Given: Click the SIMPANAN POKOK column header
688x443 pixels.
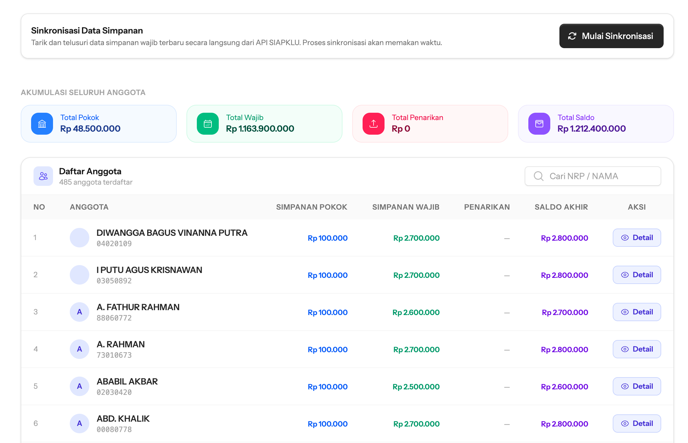Looking at the screenshot, I should click(312, 207).
